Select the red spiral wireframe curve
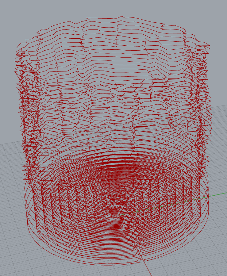Viewport: 227px width, 276px height. pyautogui.click(x=113, y=141)
